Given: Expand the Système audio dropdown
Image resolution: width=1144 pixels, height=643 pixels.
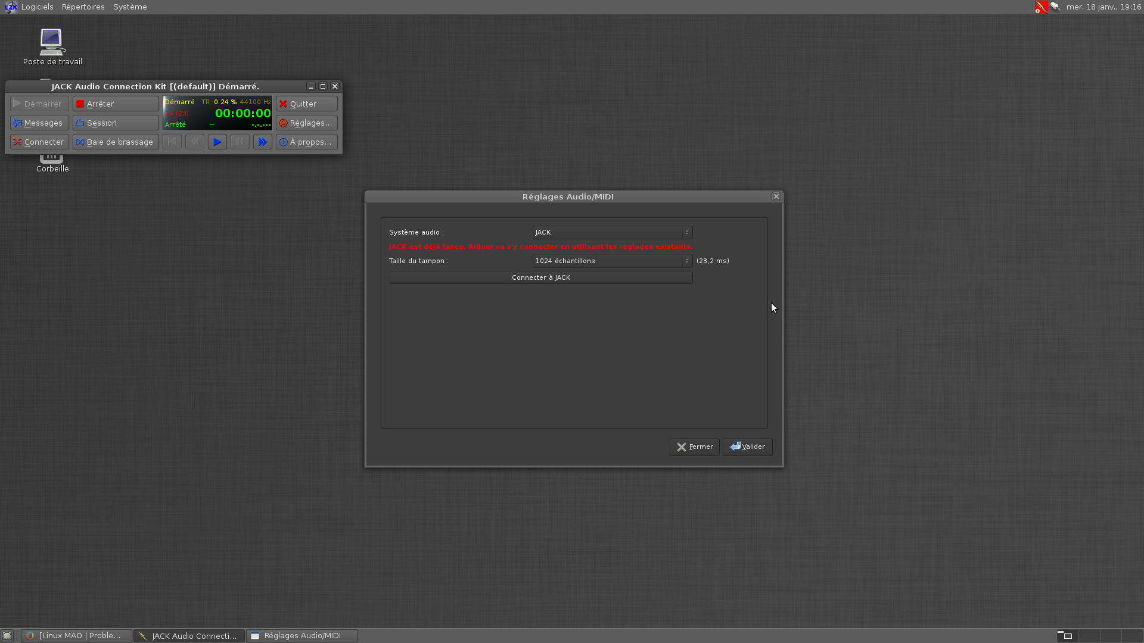Looking at the screenshot, I should point(612,232).
